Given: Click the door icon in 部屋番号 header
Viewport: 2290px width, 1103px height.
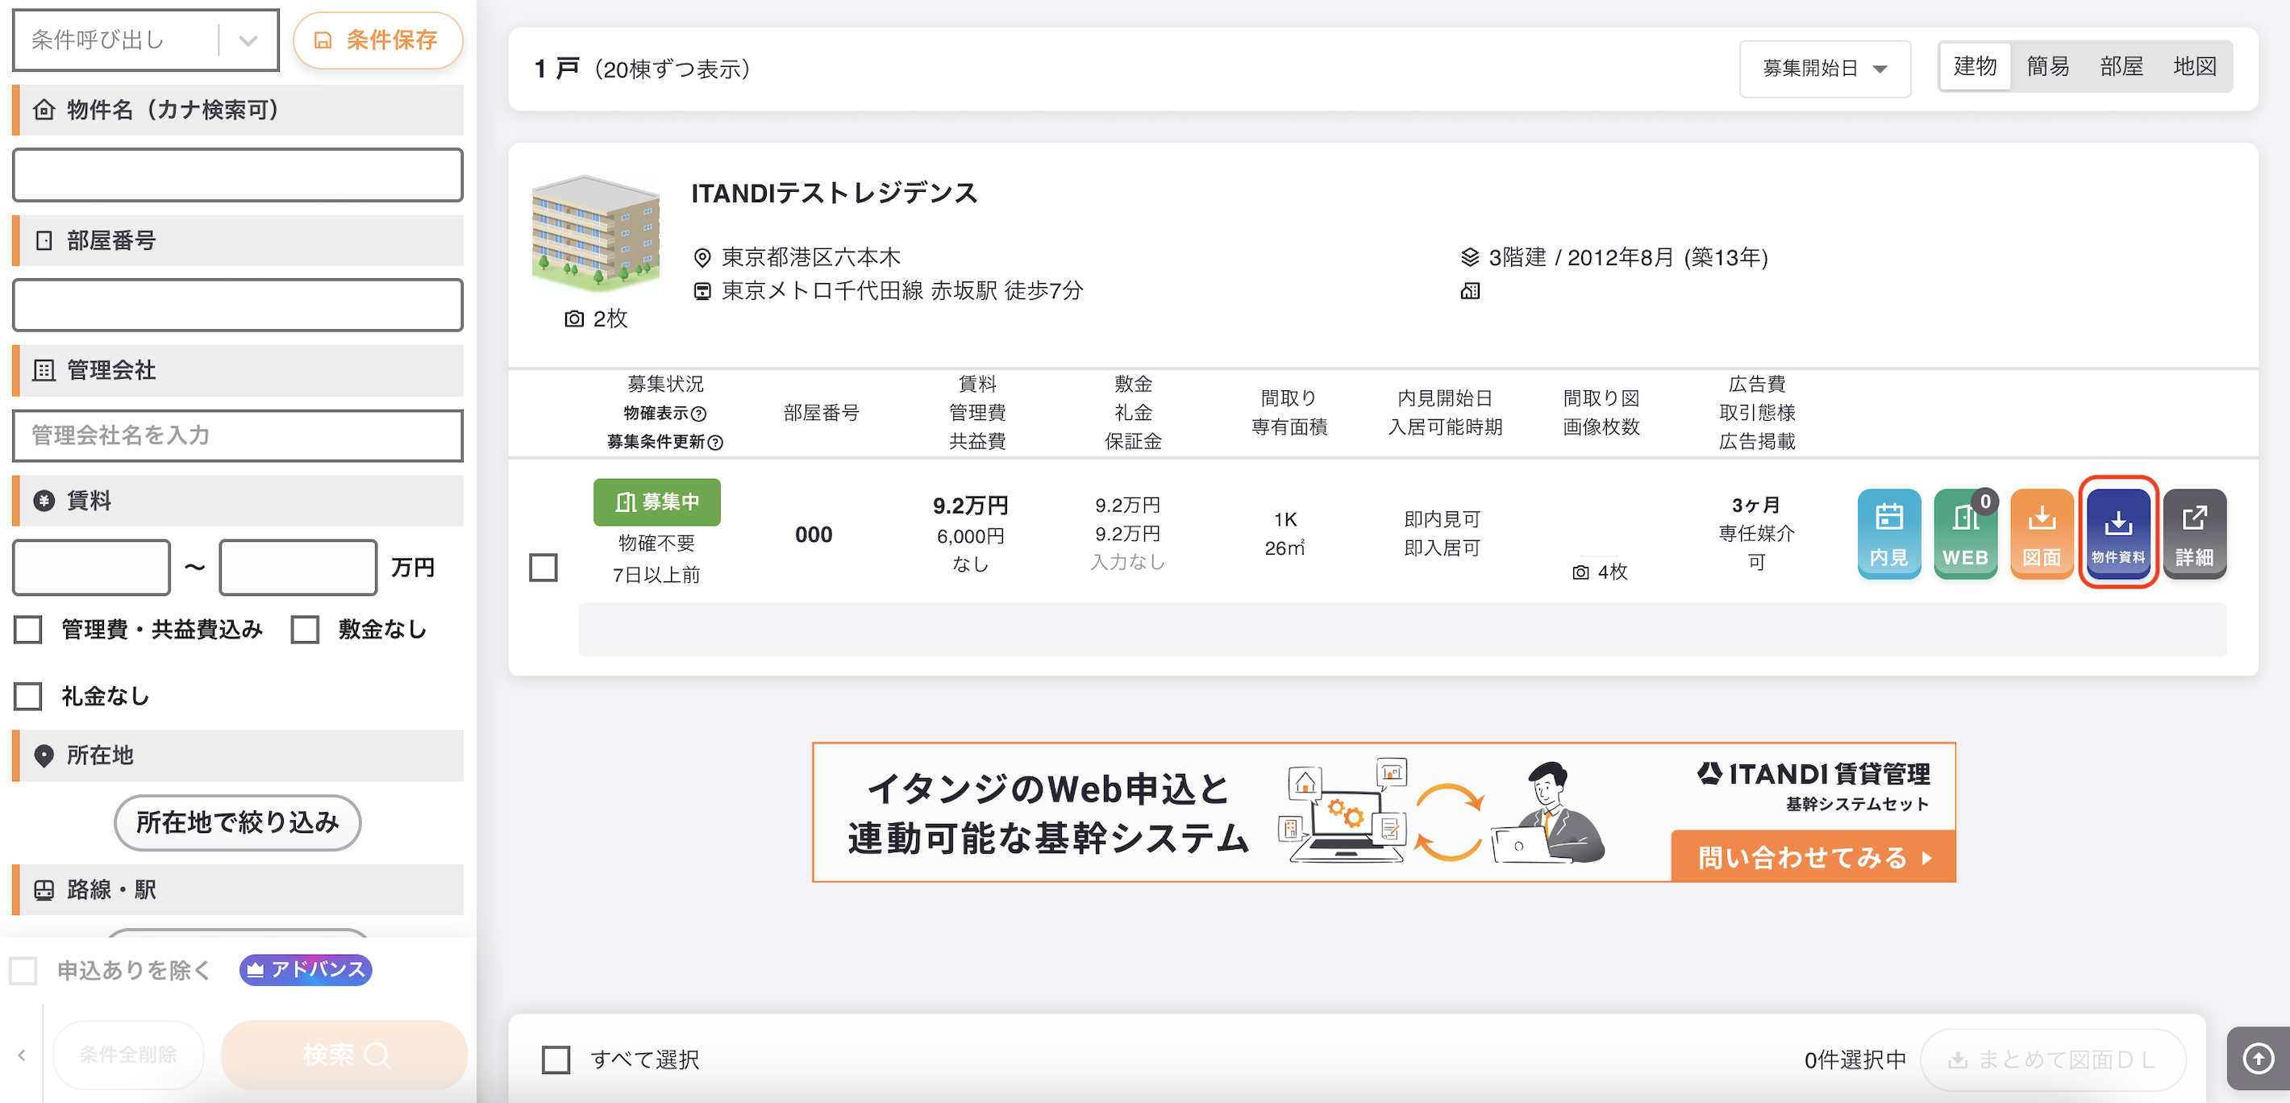Looking at the screenshot, I should [x=44, y=240].
